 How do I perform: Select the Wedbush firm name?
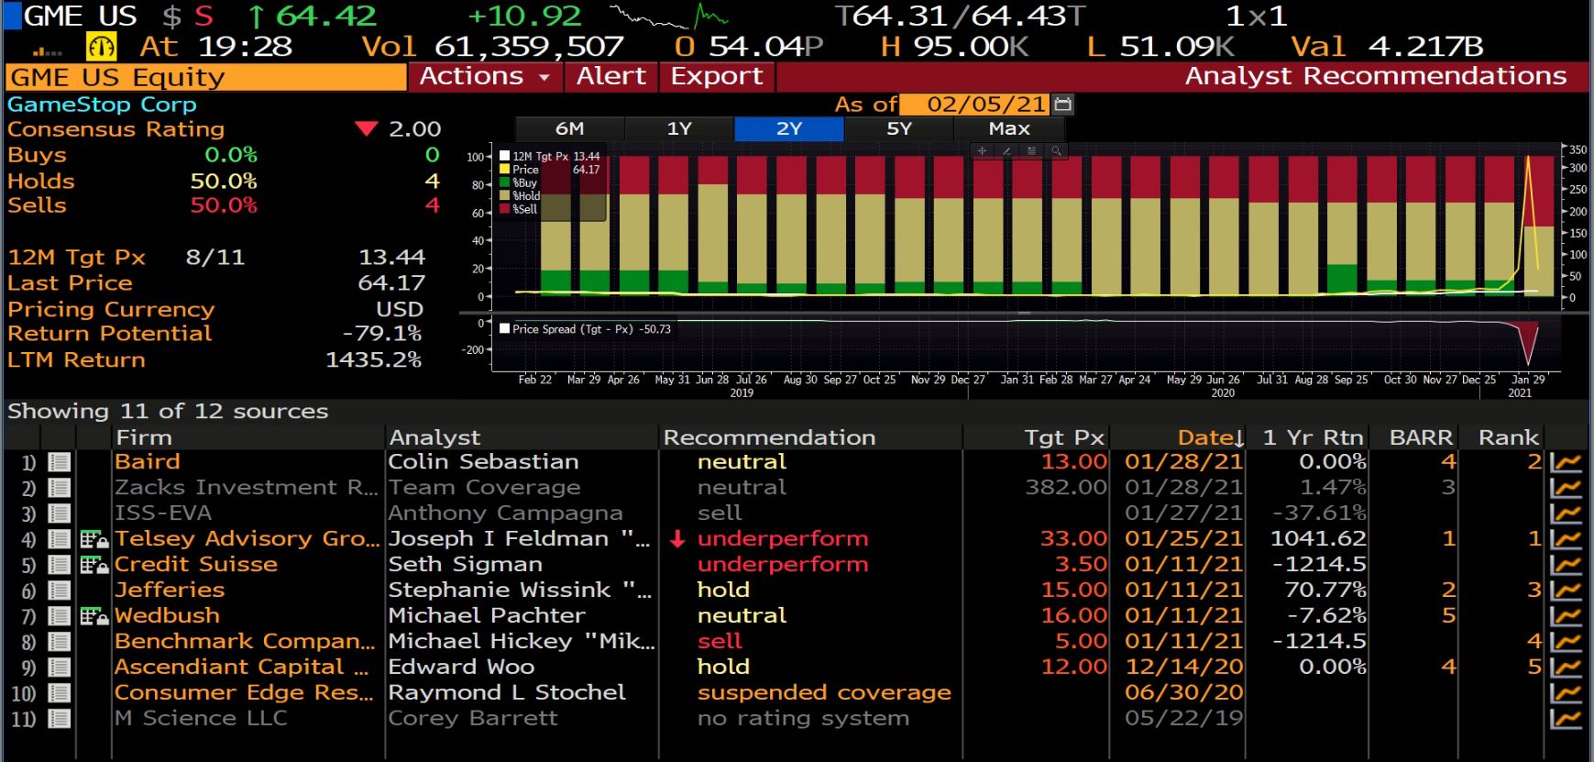[168, 616]
